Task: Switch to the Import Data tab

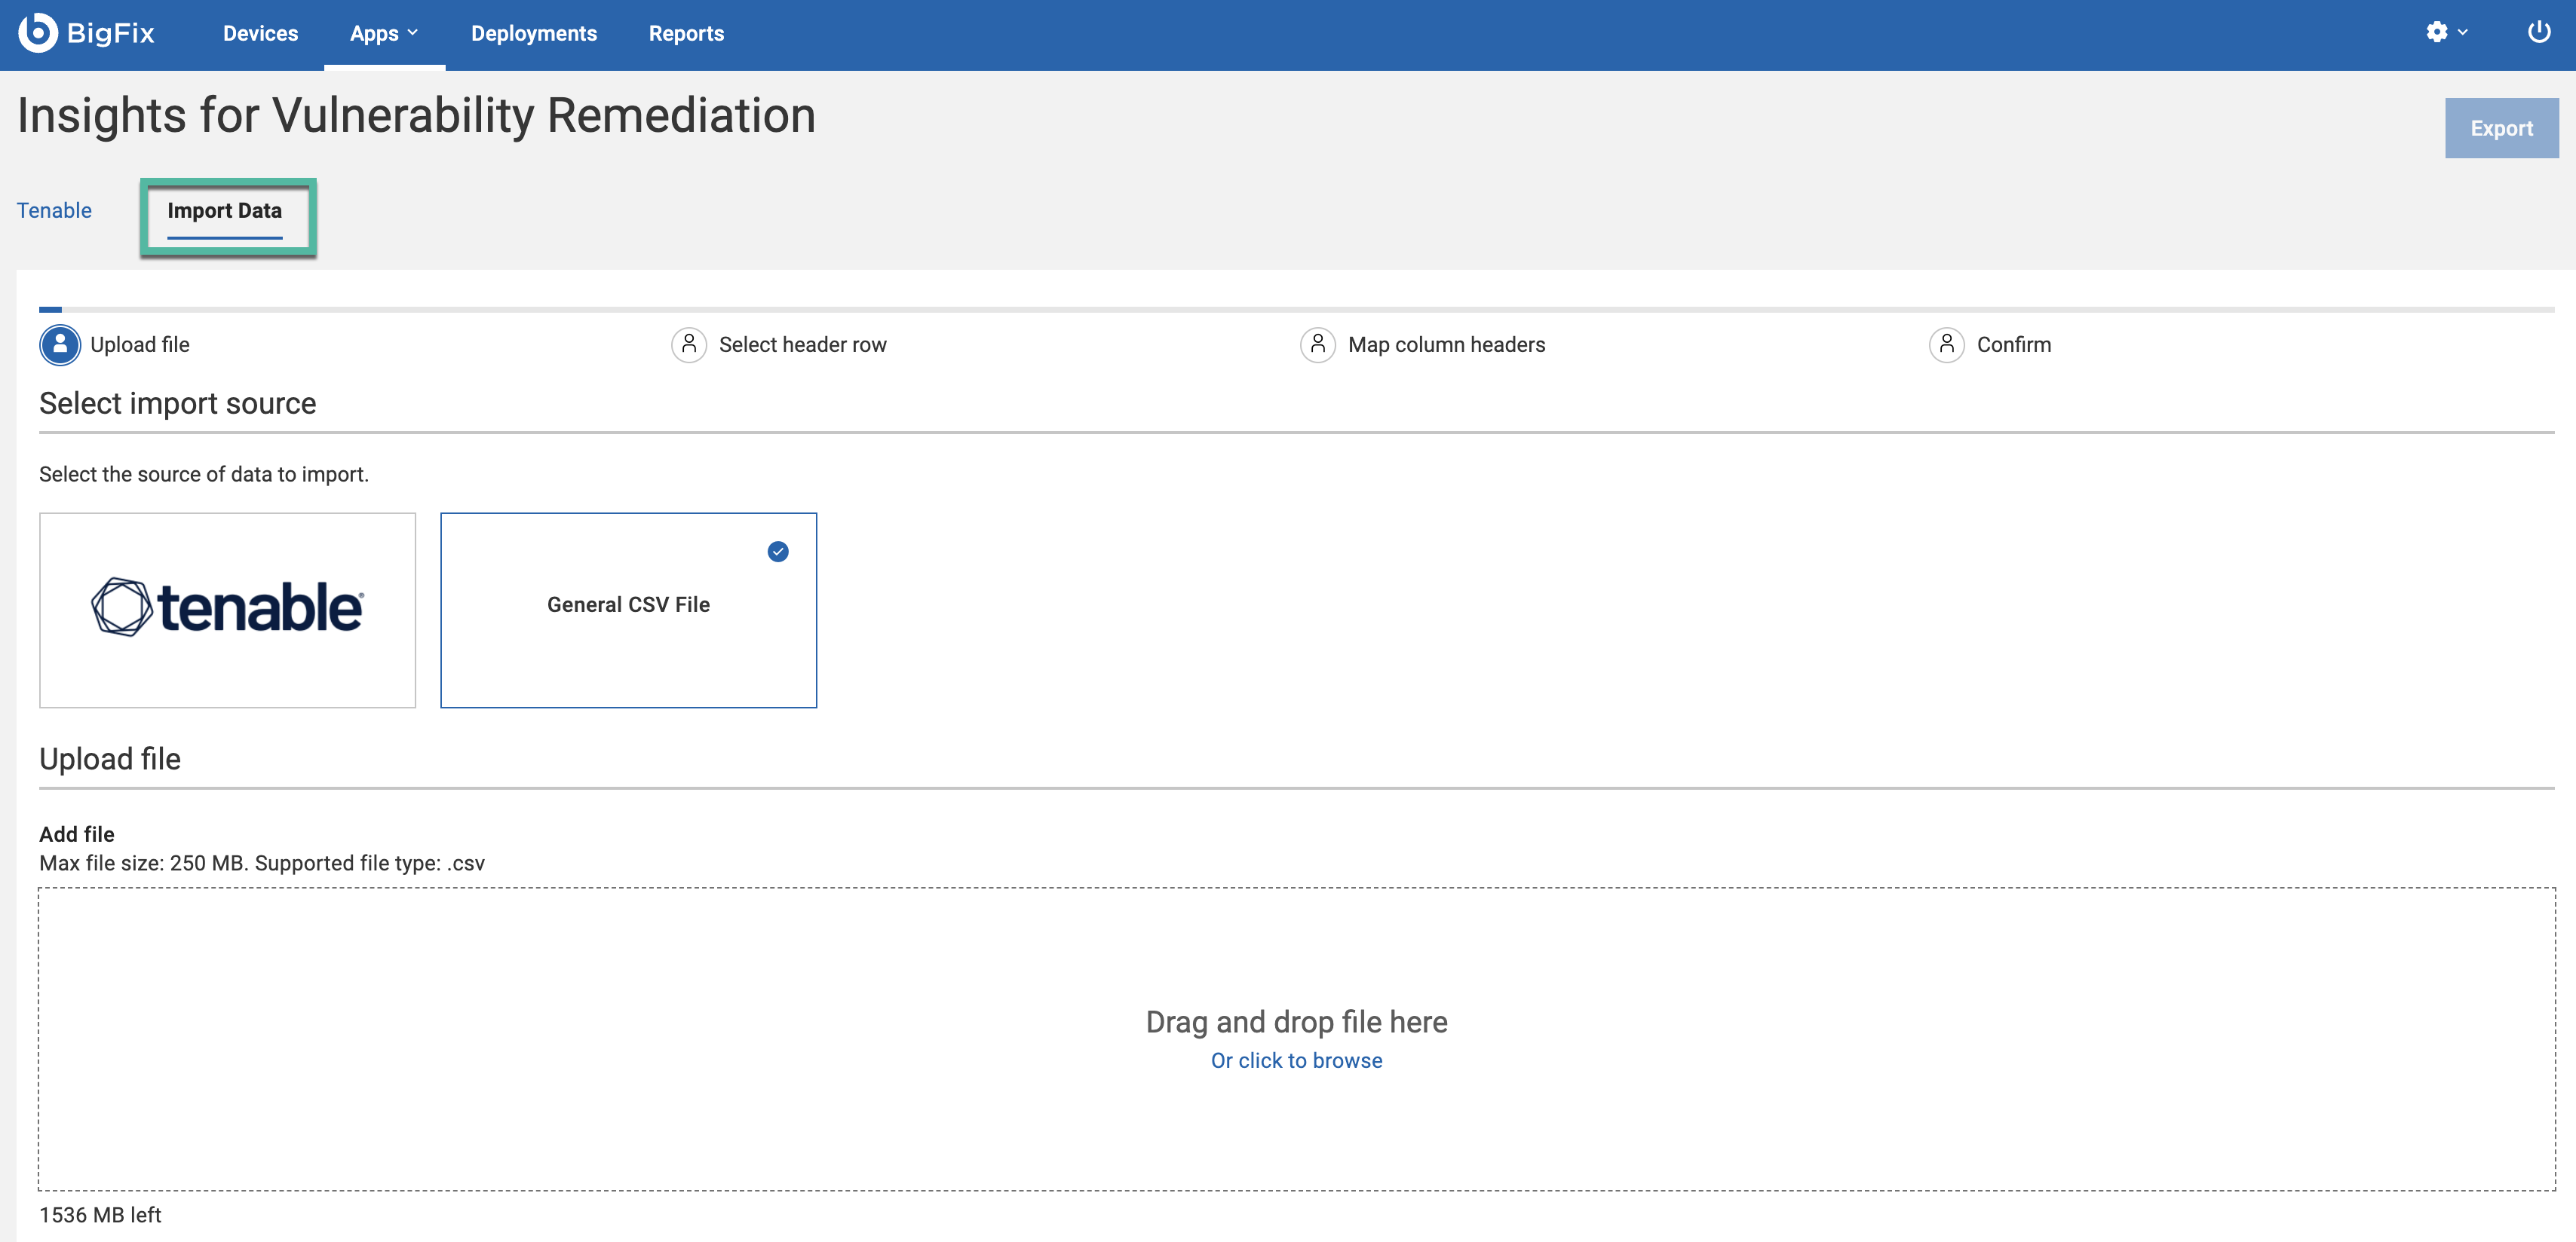Action: 224,211
